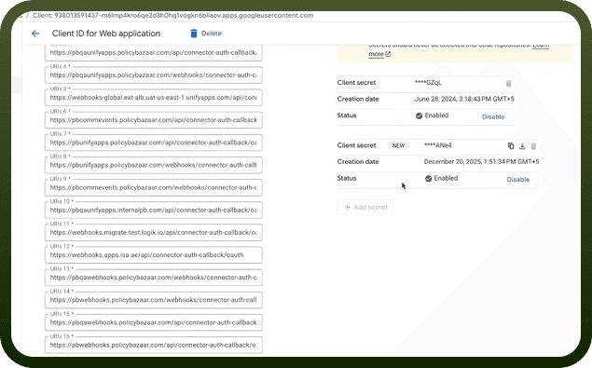Viewport: 592px width, 368px height.
Task: Select the ****ANe4 secret value
Action: (x=437, y=145)
